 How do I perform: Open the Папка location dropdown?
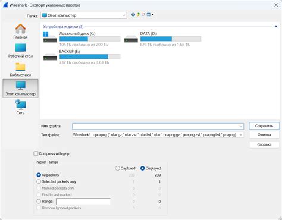click(x=84, y=15)
